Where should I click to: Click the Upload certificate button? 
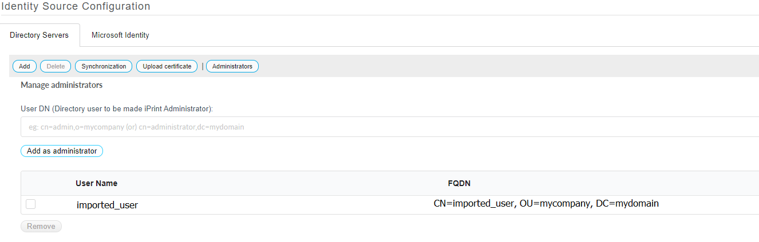pos(167,66)
